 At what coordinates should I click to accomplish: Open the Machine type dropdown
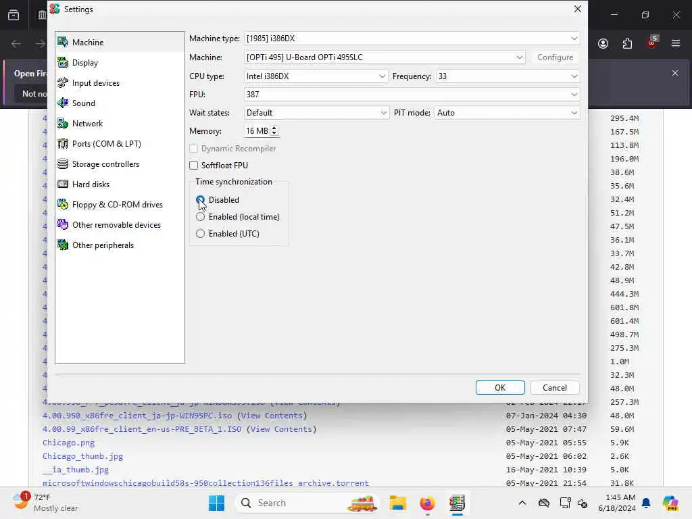pos(412,39)
